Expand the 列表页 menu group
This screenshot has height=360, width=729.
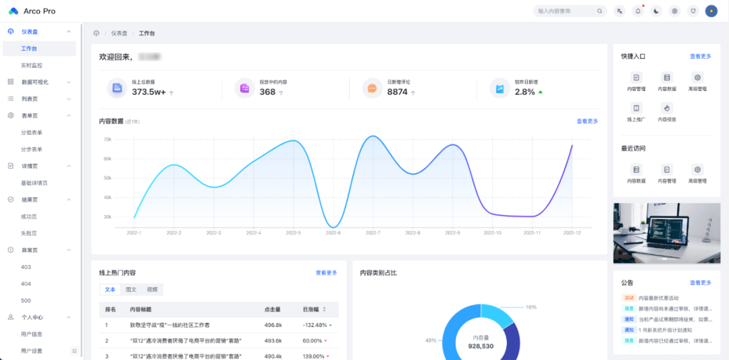click(40, 99)
